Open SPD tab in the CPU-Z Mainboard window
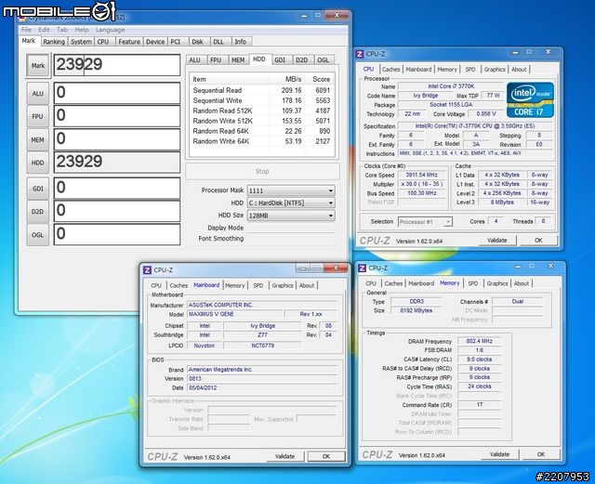The image size is (595, 484). 258,285
